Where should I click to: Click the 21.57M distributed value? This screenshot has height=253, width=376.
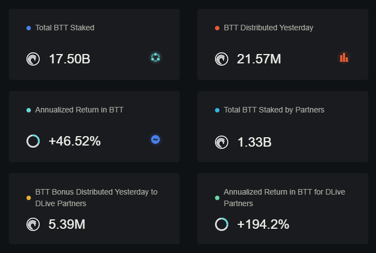259,59
